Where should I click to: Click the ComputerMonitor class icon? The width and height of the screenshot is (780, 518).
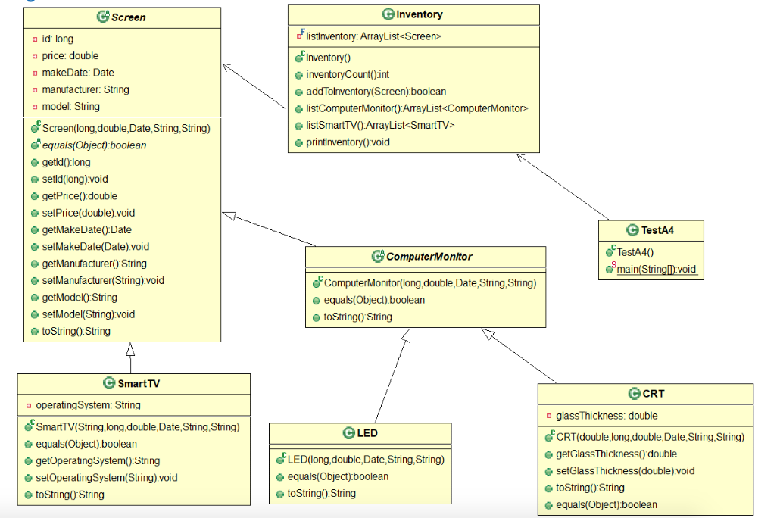[376, 257]
